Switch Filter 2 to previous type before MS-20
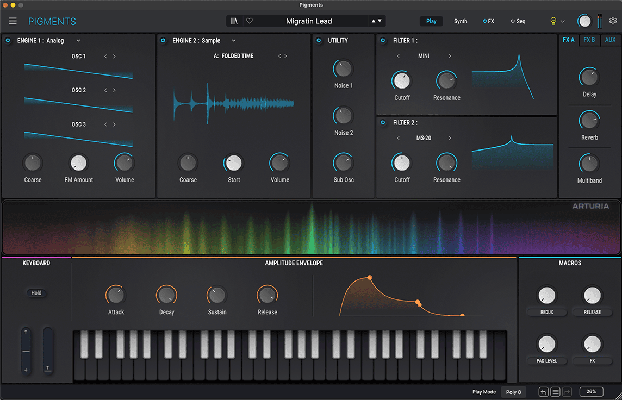 pyautogui.click(x=398, y=138)
